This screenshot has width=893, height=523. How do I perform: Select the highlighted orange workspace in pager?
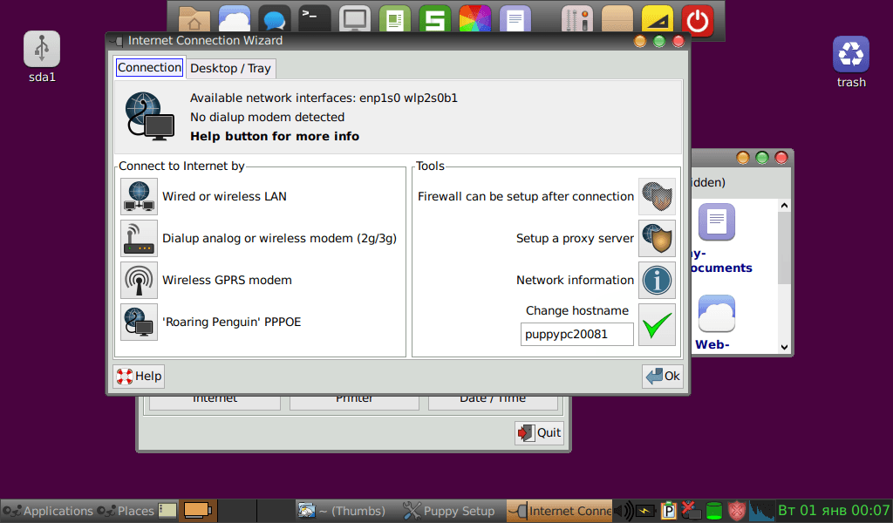click(x=198, y=511)
